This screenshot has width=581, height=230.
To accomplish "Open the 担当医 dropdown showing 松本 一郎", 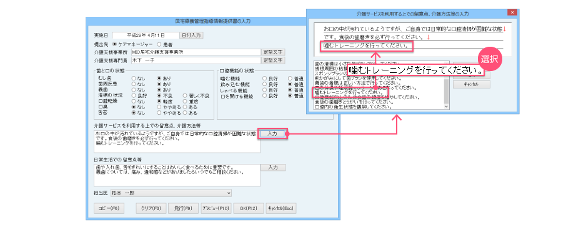I will (x=171, y=193).
